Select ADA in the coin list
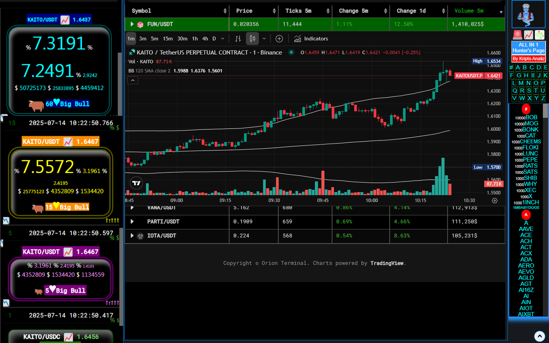The image size is (549, 343). [x=526, y=260]
